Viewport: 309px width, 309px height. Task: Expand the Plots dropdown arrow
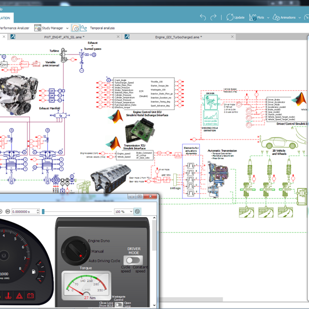coord(268,17)
